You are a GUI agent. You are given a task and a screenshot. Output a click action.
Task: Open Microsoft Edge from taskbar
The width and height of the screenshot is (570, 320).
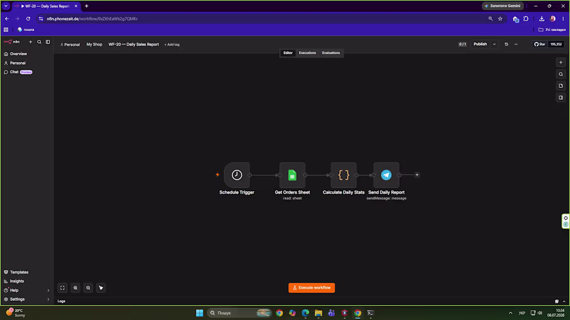point(305,313)
